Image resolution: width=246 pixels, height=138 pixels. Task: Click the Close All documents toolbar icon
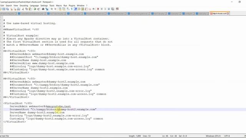pos(15,9)
